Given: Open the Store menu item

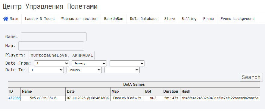Looking at the screenshot, I should [170, 19].
